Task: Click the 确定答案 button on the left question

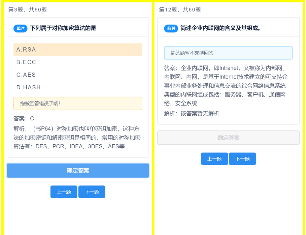Action: 78,170
